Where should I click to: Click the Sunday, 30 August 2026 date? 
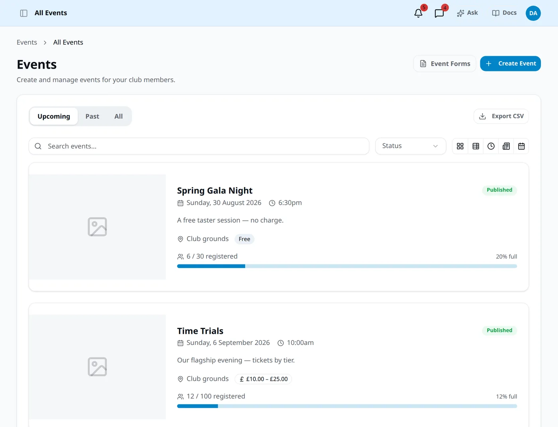224,203
